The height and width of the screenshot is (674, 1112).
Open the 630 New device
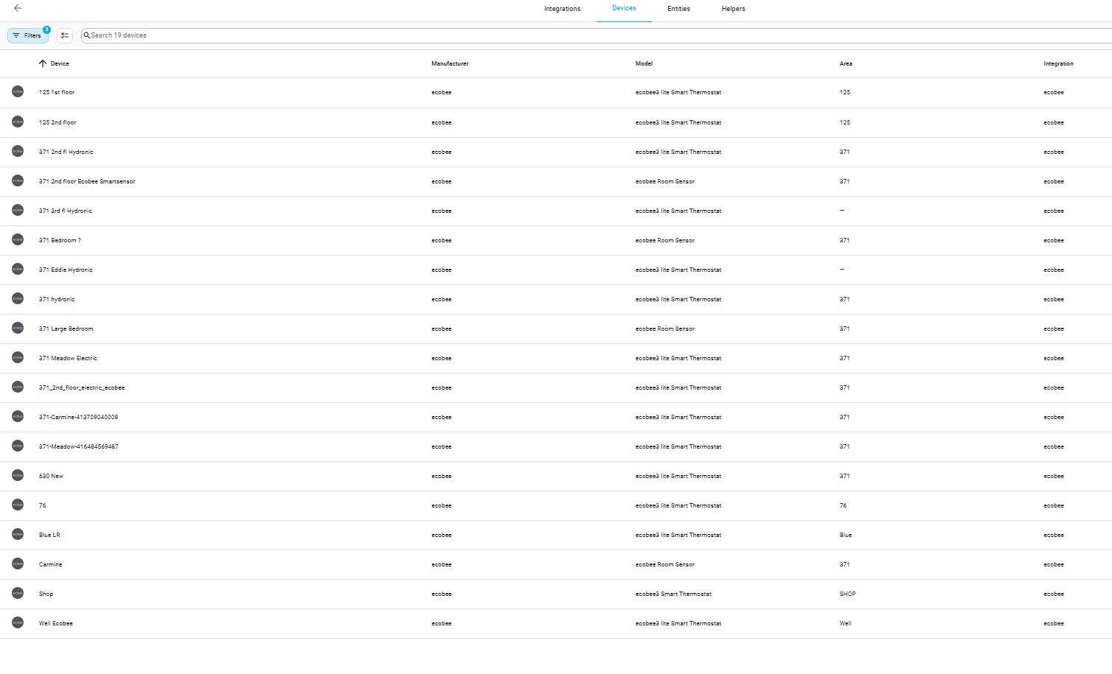(x=51, y=476)
